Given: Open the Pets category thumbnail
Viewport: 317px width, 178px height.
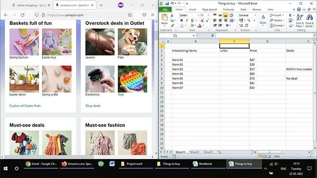Looking at the screenshot, I should (x=133, y=42).
